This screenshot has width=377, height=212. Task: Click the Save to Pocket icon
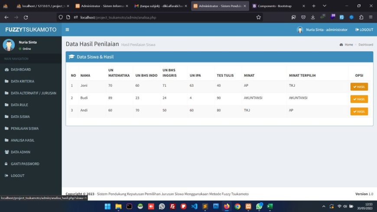(303, 17)
